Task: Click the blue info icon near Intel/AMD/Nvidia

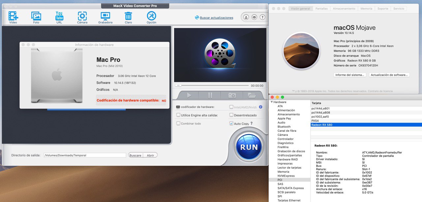Action: (260, 107)
